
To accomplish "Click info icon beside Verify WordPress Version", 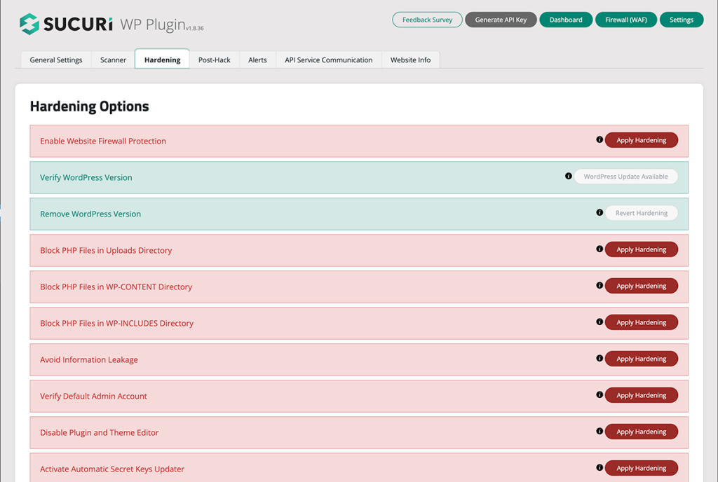I will [x=569, y=176].
